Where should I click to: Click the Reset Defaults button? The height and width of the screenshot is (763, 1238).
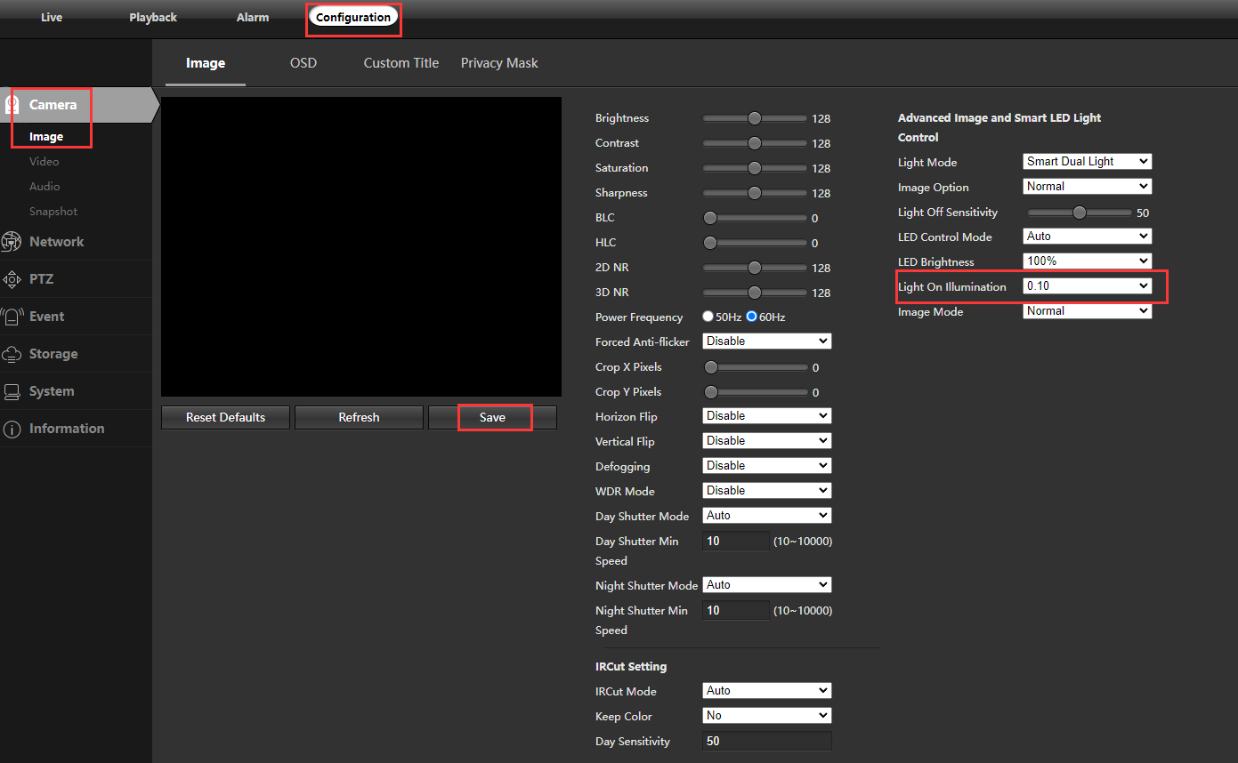point(225,418)
